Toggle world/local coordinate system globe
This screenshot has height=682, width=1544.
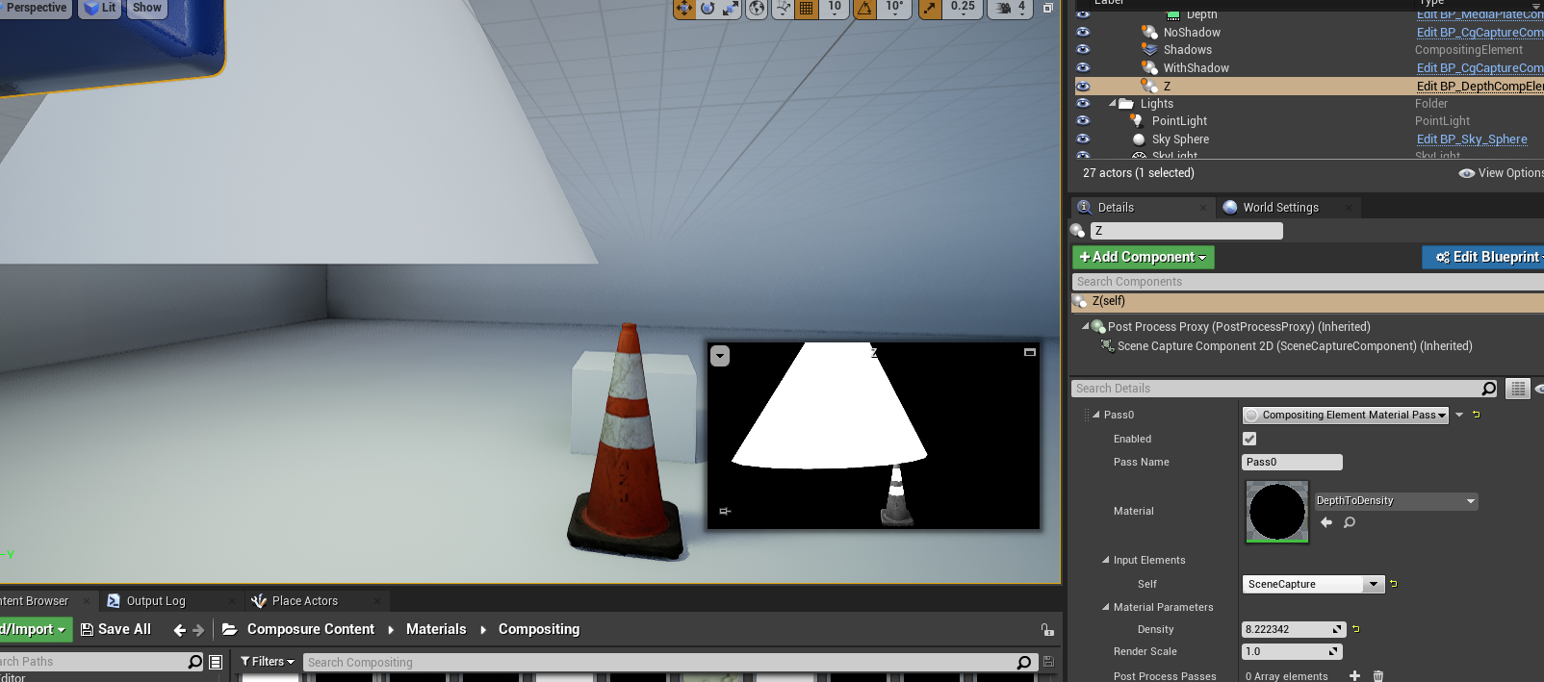pyautogui.click(x=758, y=8)
